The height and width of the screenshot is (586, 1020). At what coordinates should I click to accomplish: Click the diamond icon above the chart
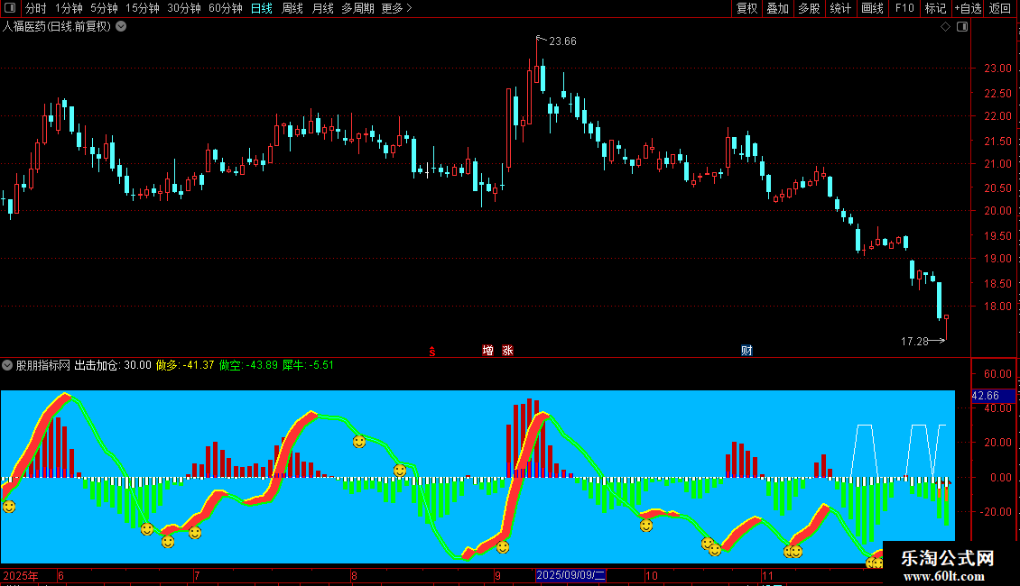point(945,27)
